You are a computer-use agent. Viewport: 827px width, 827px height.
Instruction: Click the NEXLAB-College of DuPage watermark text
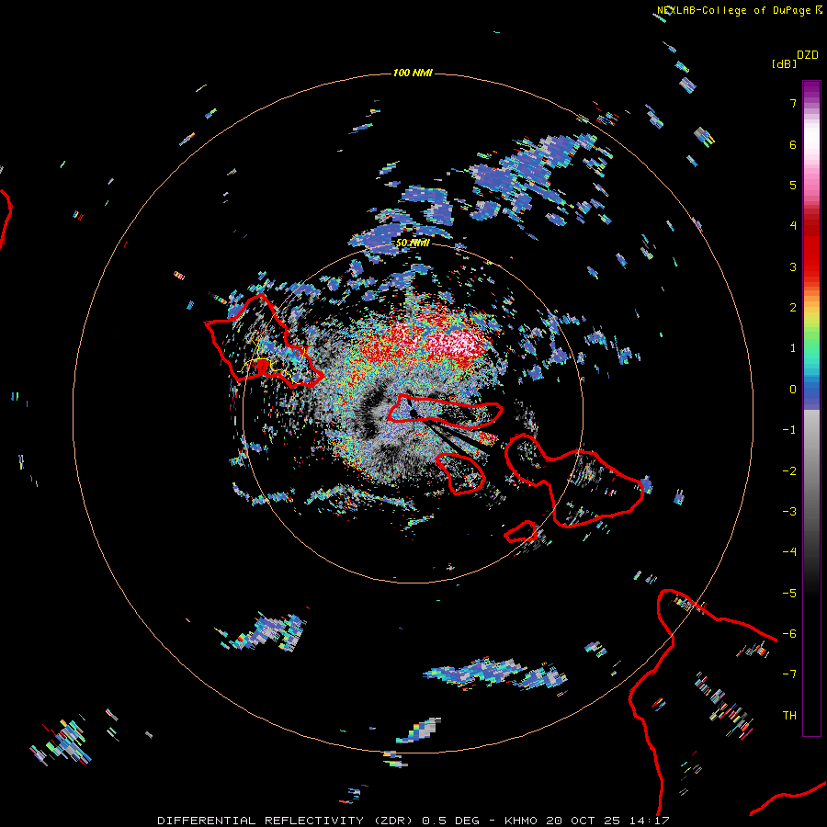(x=739, y=10)
